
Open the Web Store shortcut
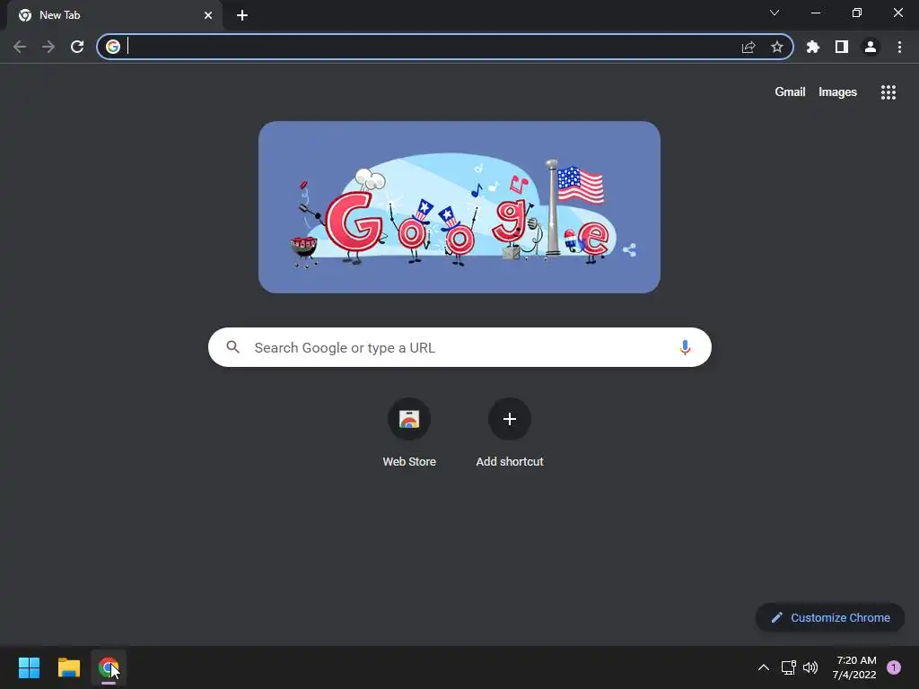409,433
